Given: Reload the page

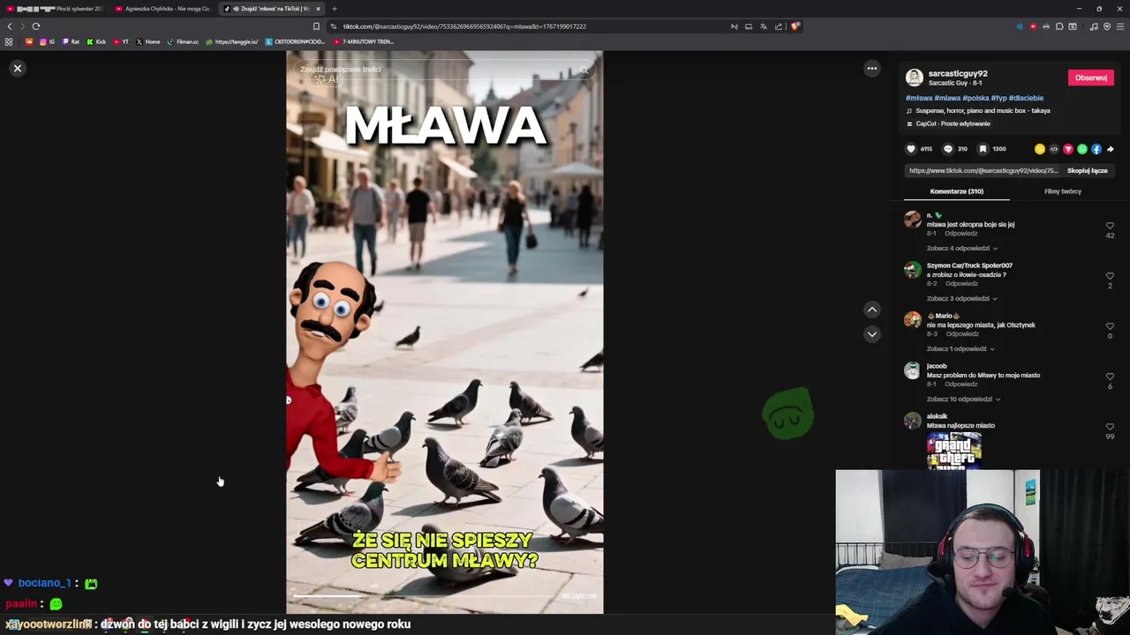Looking at the screenshot, I should coord(36,26).
